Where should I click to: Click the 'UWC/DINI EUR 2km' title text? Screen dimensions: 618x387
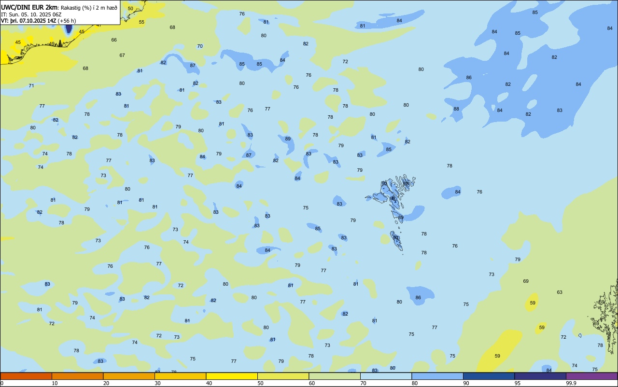coord(29,7)
